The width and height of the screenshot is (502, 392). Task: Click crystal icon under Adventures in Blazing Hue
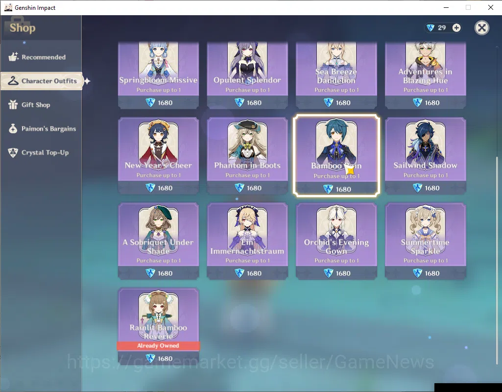(417, 103)
